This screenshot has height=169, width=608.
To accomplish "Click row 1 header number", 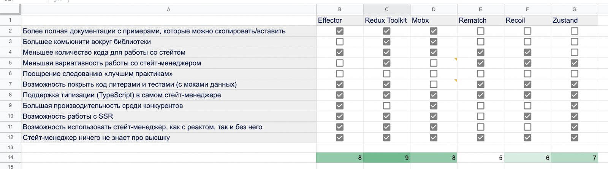I will [x=10, y=20].
